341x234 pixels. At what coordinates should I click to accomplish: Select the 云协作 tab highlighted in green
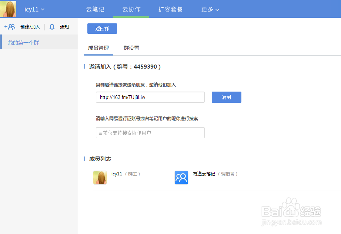[x=131, y=9]
